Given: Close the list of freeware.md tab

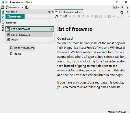Looking at the screenshot, I should click(x=80, y=12).
